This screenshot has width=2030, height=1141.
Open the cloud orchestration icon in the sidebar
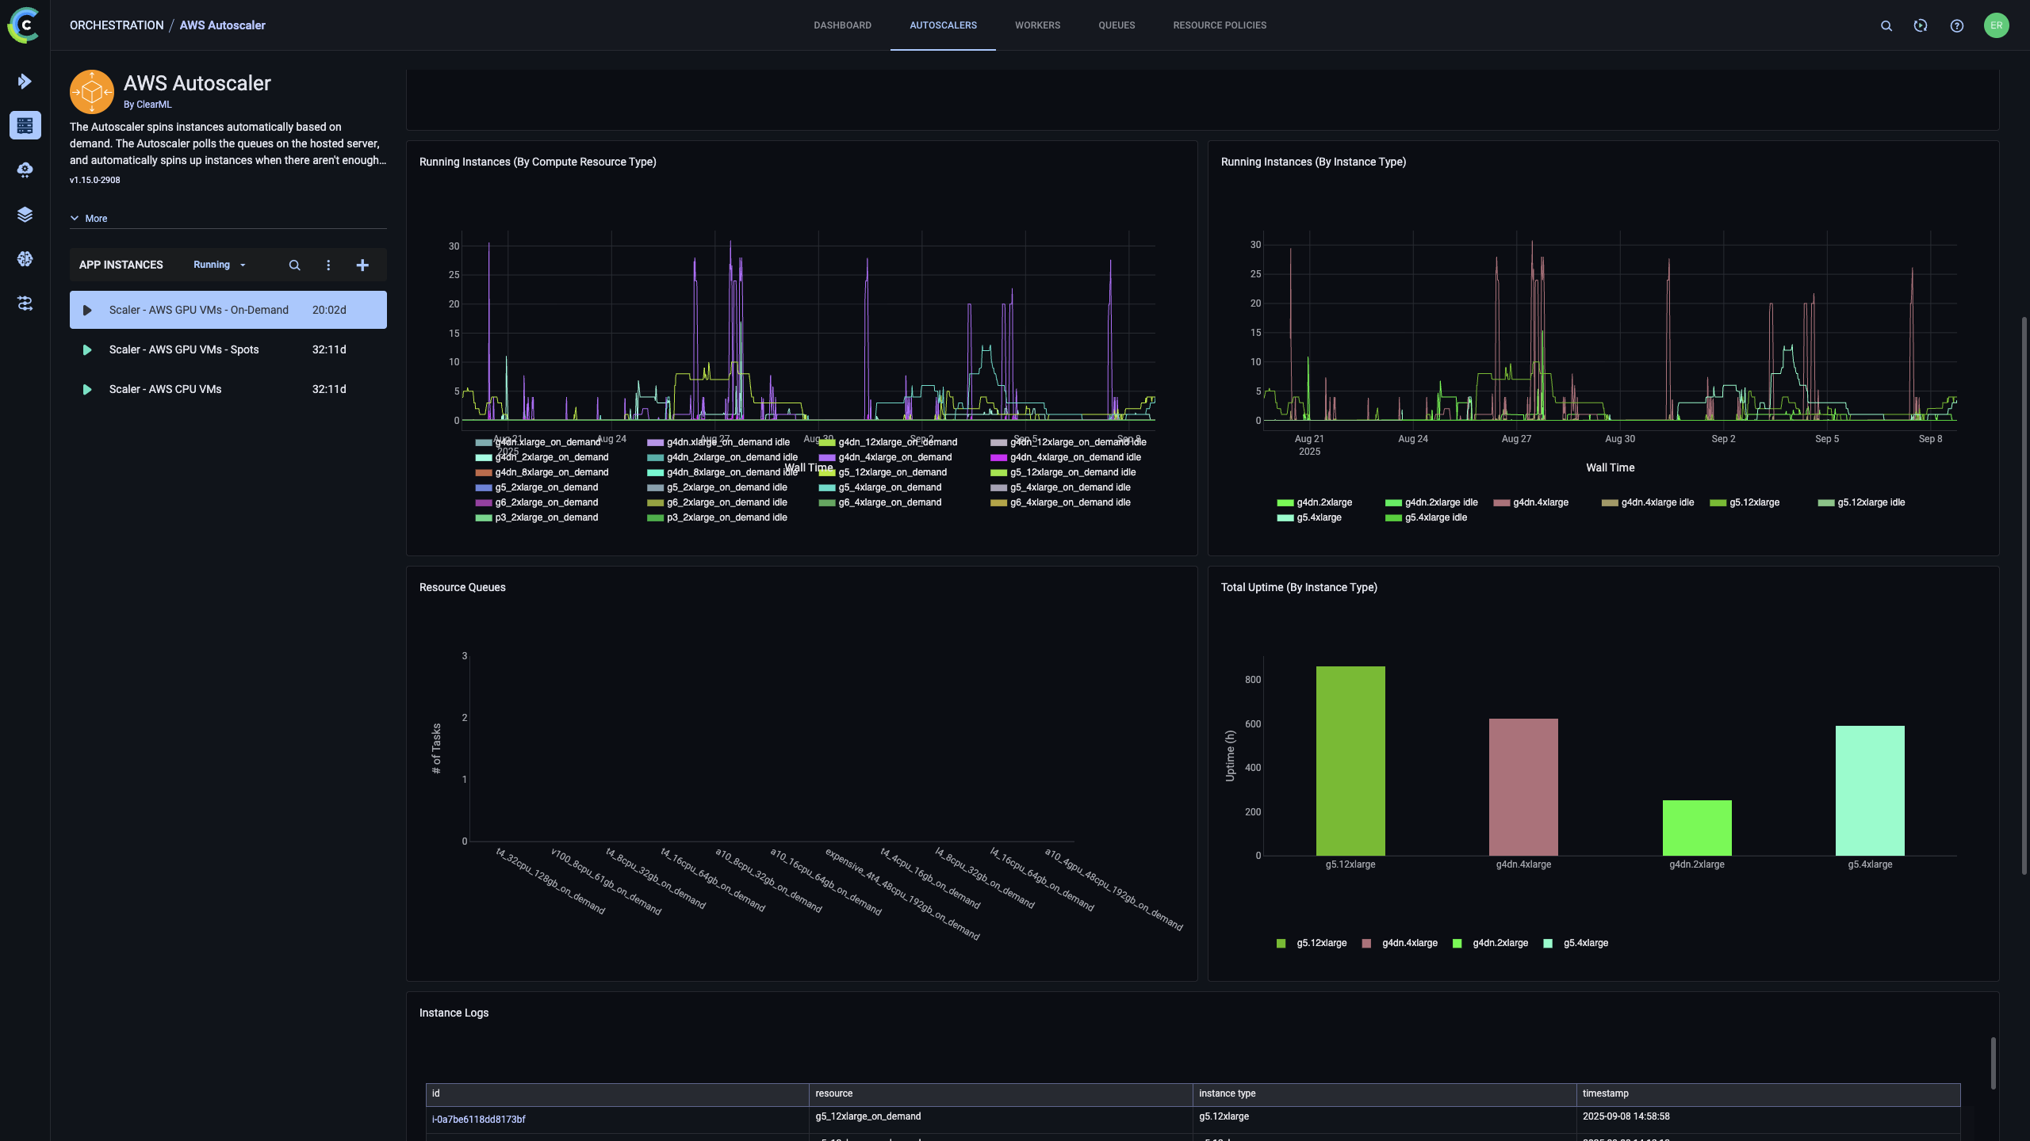coord(25,170)
